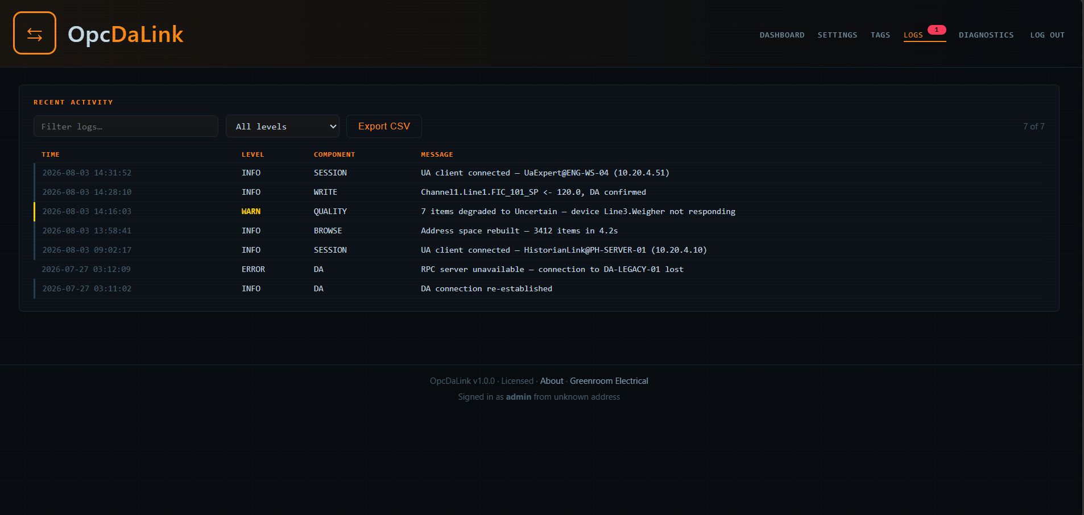Select the Logs navigation item
The height and width of the screenshot is (515, 1084).
(913, 35)
